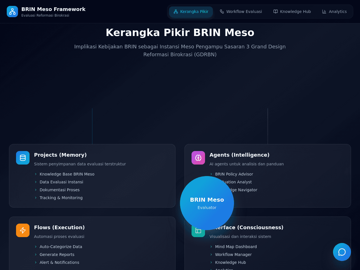Switch to Workflow Evaluasi tab
This screenshot has width=360, height=270.
[x=241, y=12]
